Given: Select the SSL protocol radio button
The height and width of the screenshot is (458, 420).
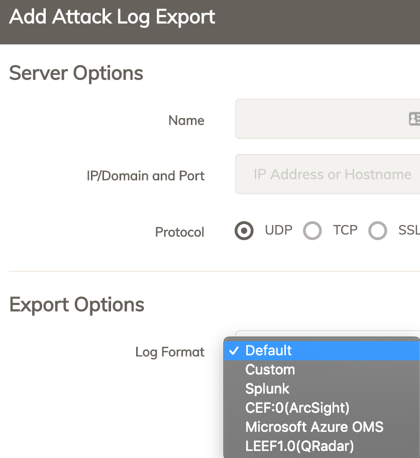Looking at the screenshot, I should click(378, 231).
